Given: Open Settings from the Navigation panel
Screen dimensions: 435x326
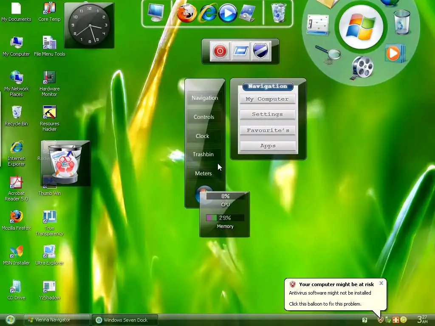Looking at the screenshot, I should pos(268,114).
